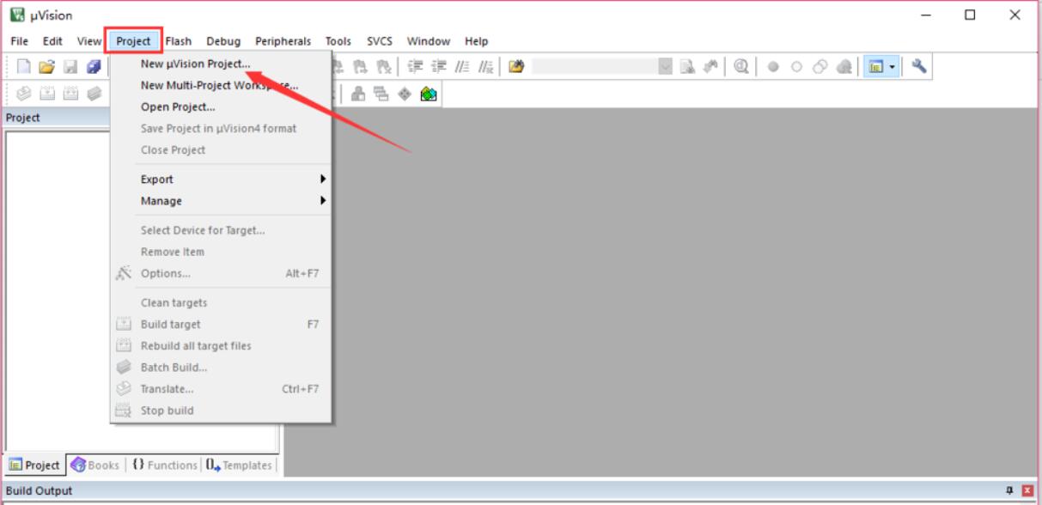
Task: Click the Build target toolbar icon
Action: (47, 94)
